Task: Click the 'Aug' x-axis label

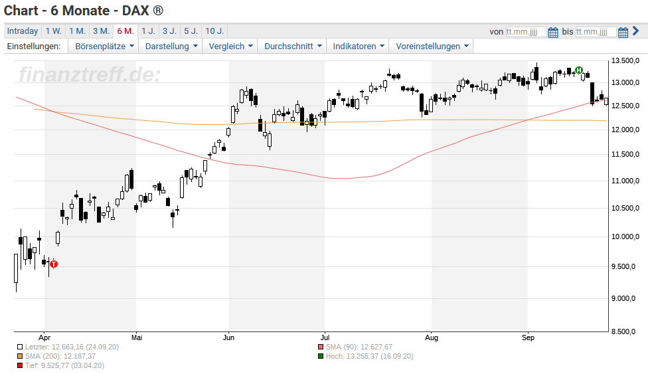Action: 432,337
